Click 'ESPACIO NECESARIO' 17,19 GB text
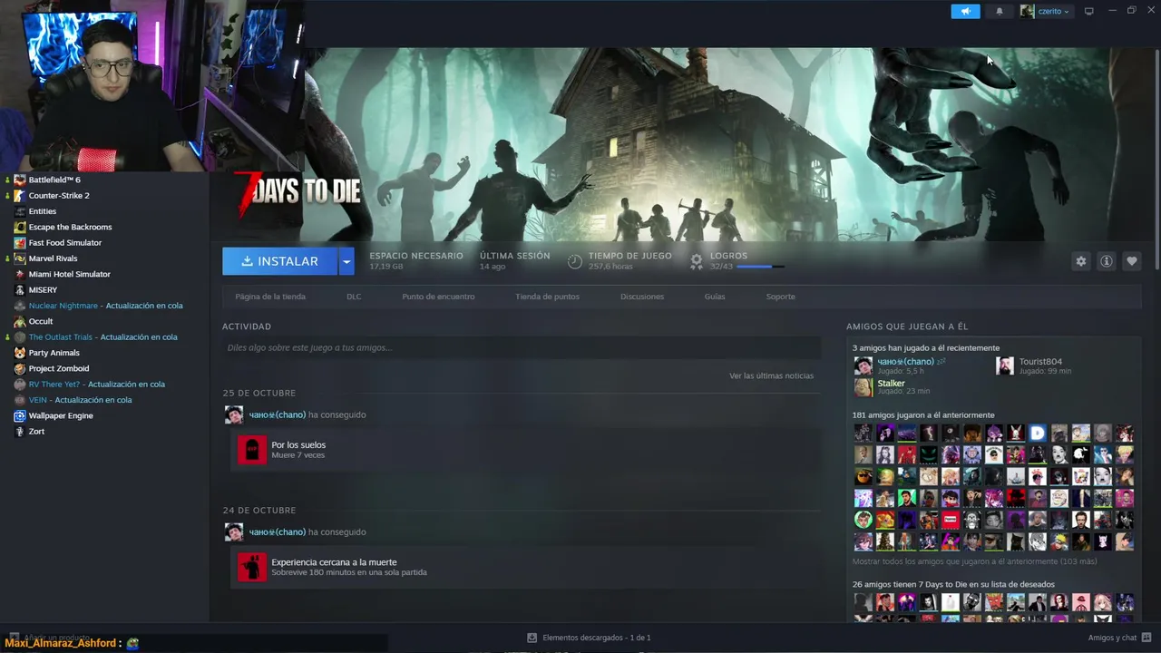 pyautogui.click(x=415, y=261)
